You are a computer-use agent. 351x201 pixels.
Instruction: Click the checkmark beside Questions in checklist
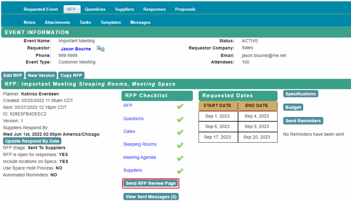[180, 119]
